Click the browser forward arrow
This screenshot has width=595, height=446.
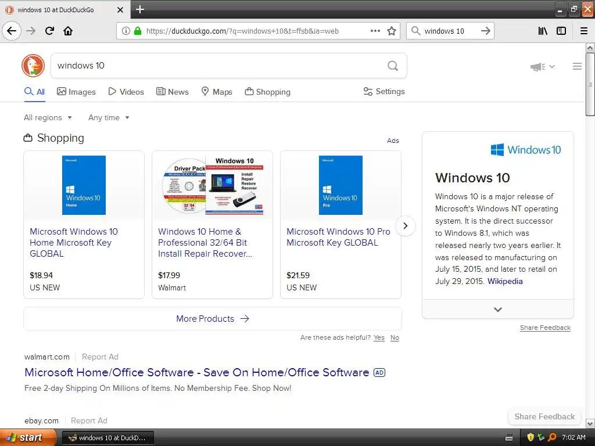31,31
